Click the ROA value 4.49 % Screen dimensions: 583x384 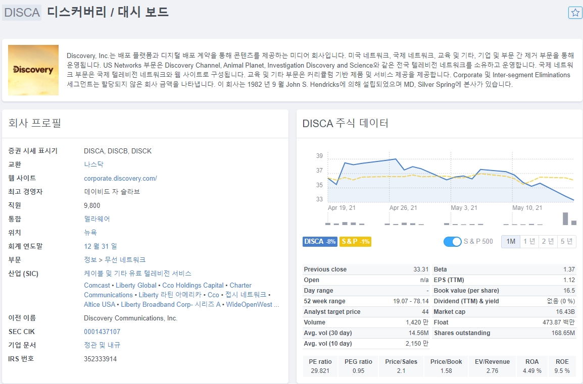(x=532, y=371)
